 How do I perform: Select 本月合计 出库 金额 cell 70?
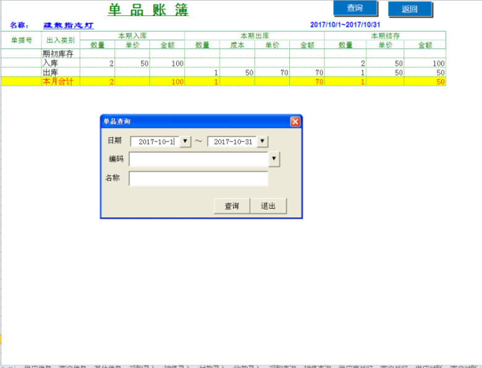point(307,82)
